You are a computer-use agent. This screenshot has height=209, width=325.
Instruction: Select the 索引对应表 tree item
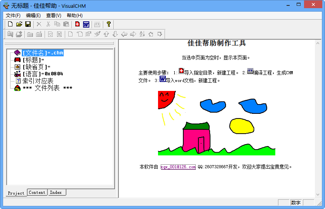(x=38, y=81)
